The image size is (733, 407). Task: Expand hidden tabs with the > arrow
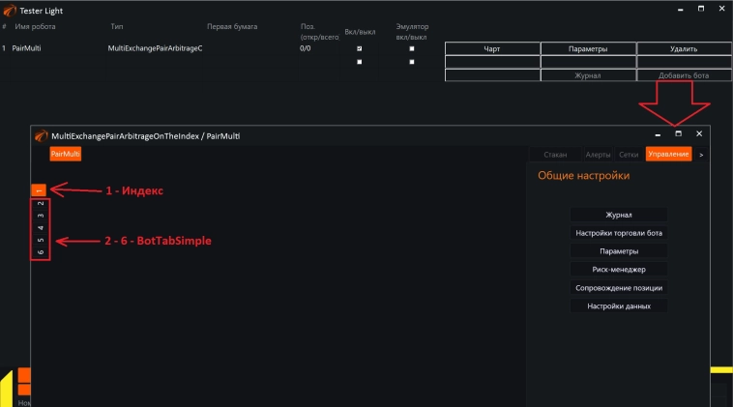coord(701,155)
